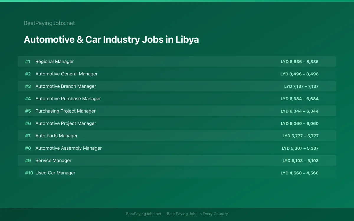Click salary LYD 6,344 – 6,344

click(299, 111)
